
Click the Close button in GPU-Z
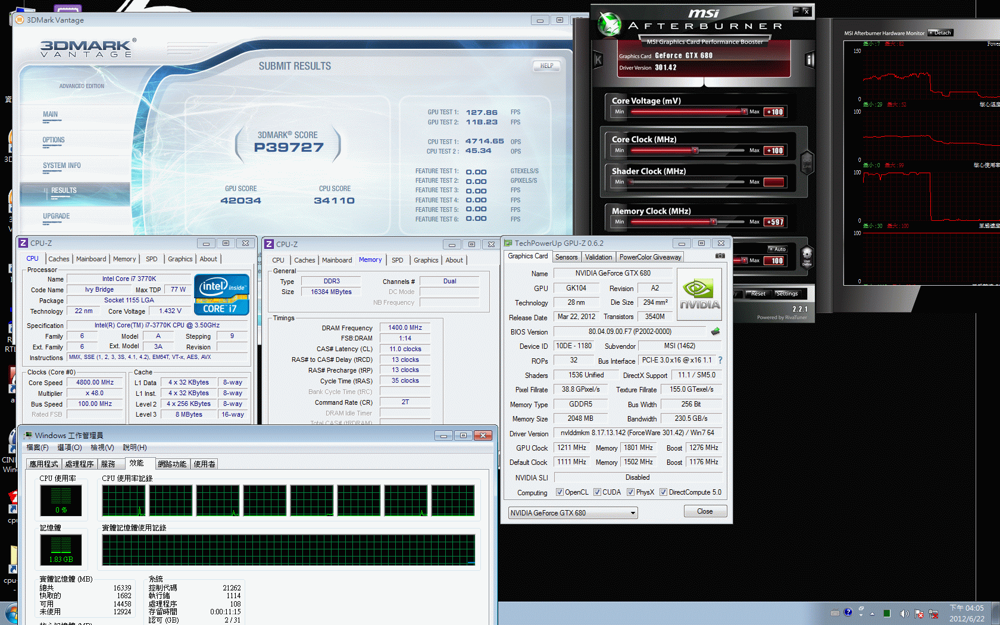(x=705, y=511)
